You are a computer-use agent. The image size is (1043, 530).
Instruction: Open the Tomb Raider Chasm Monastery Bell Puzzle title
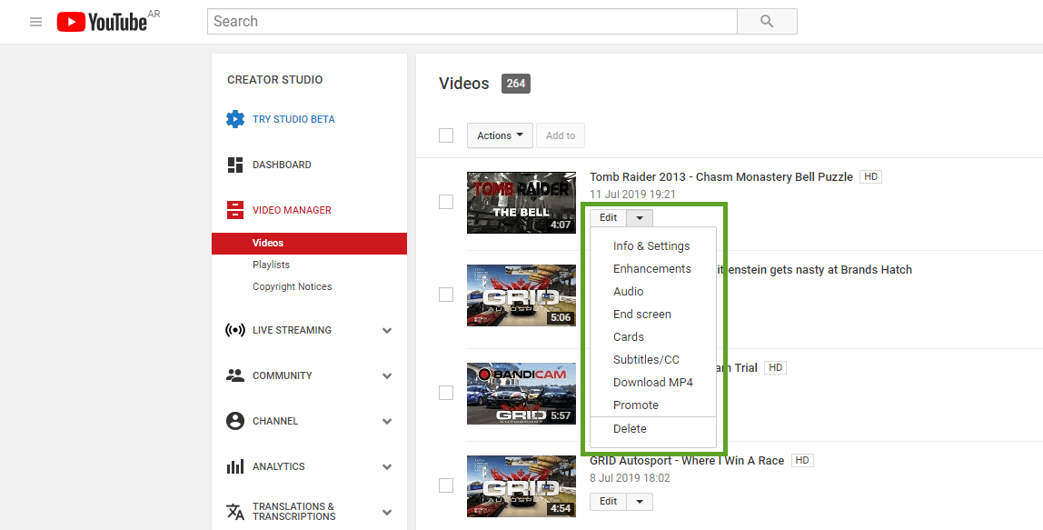(x=721, y=176)
